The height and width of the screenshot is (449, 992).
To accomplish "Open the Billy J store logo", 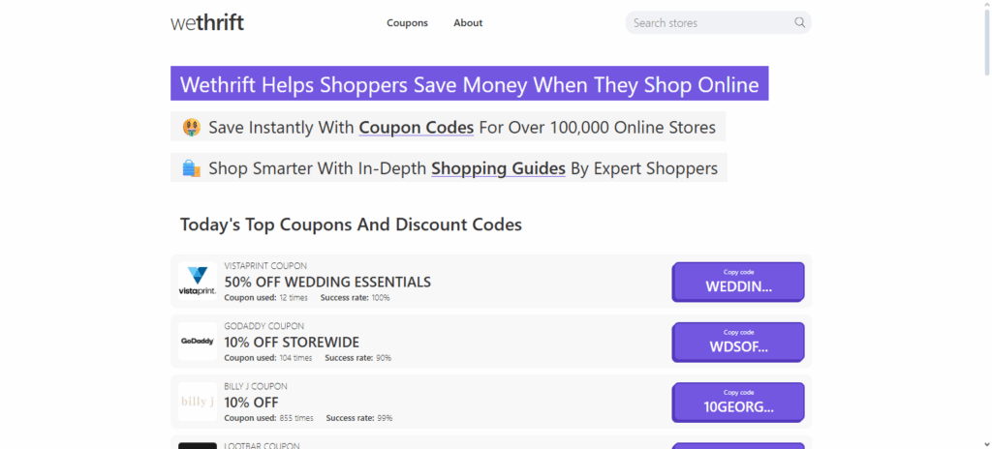I will pyautogui.click(x=198, y=402).
